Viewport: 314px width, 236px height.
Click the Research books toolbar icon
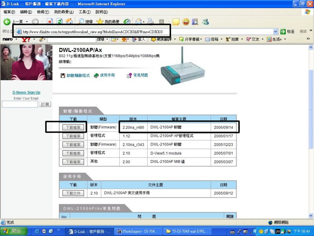(x=195, y=22)
